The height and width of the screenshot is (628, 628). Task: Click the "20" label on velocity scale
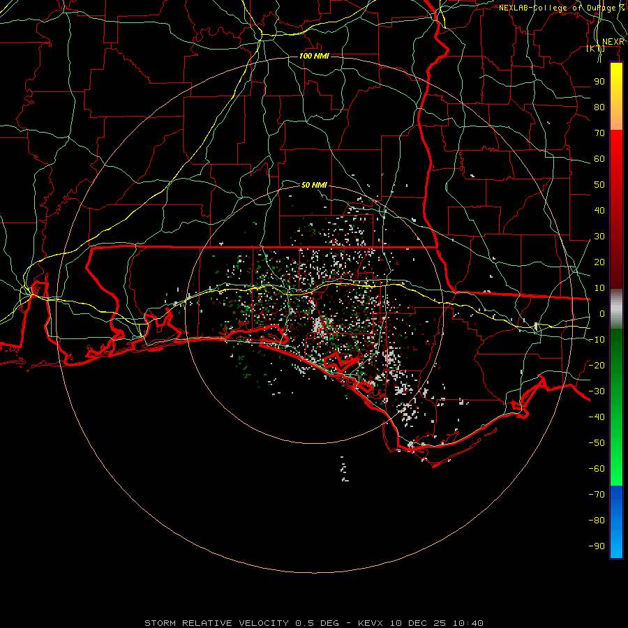pos(599,262)
